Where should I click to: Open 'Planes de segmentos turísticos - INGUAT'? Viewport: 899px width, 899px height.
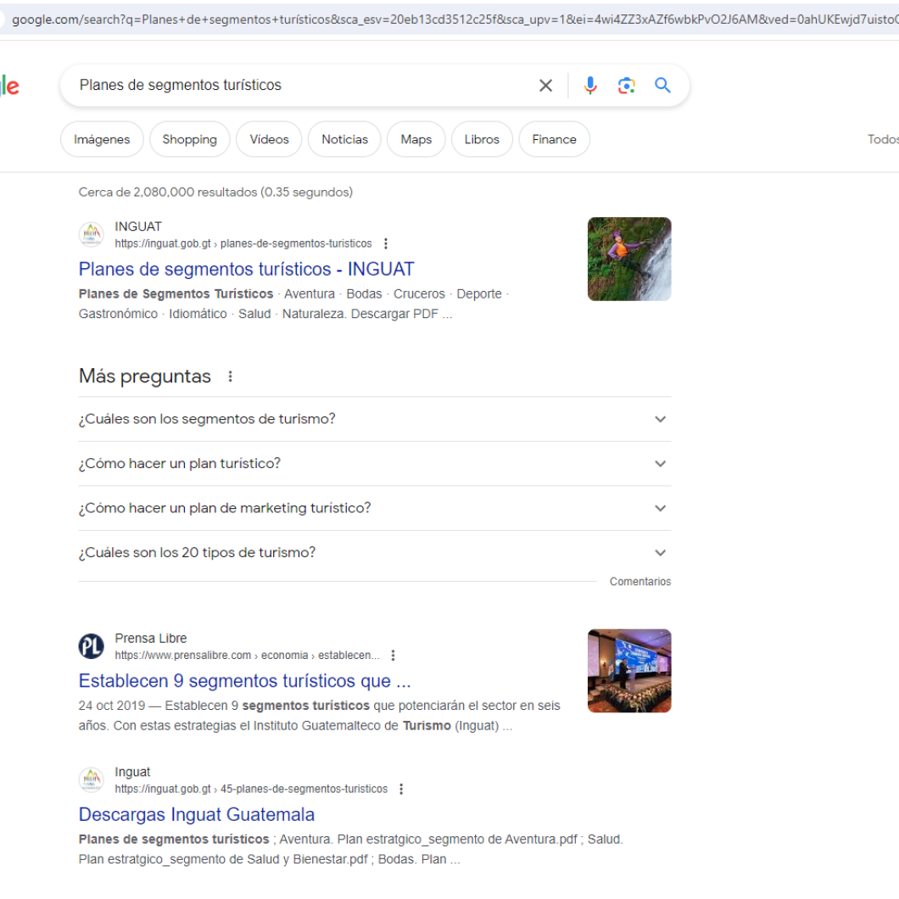point(246,269)
